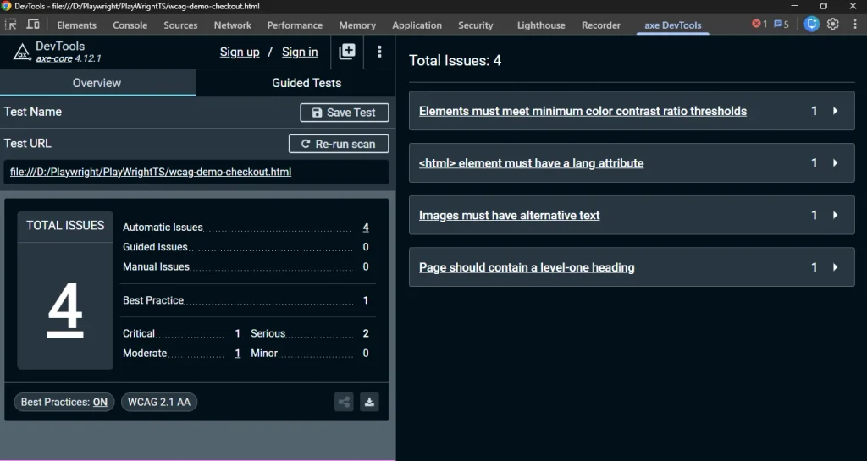The height and width of the screenshot is (461, 867).
Task: Expand the images alternative text arrow
Action: (835, 215)
